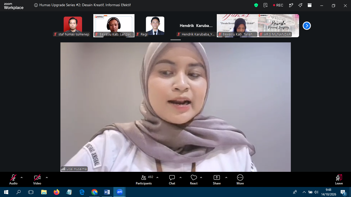Expand chat options arrow beside Chat
The image size is (351, 197).
click(181, 177)
